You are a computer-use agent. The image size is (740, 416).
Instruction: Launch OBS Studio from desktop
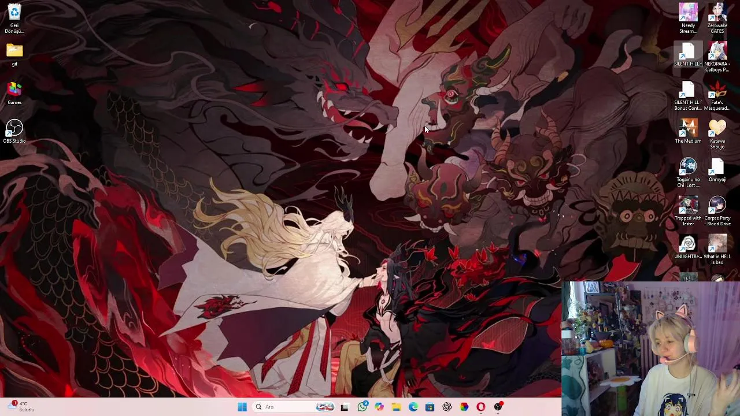pos(14,132)
